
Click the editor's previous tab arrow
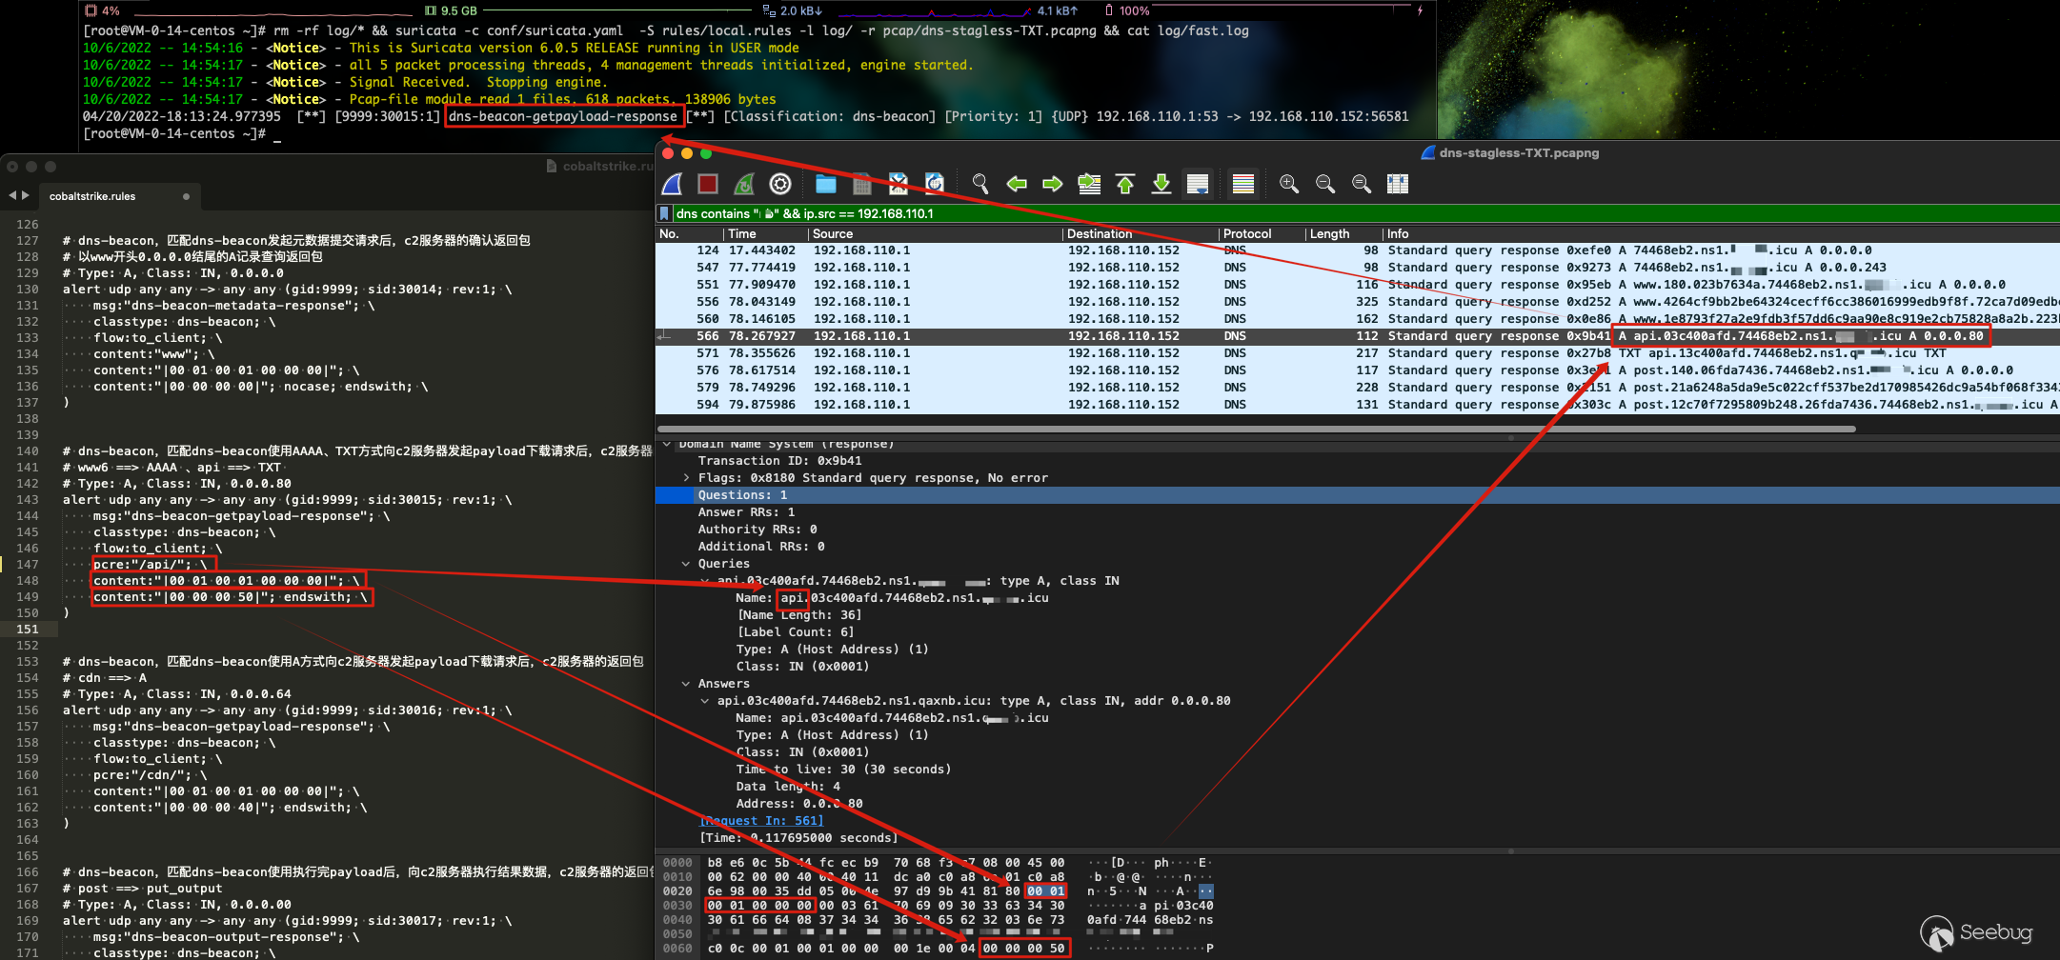tap(12, 195)
